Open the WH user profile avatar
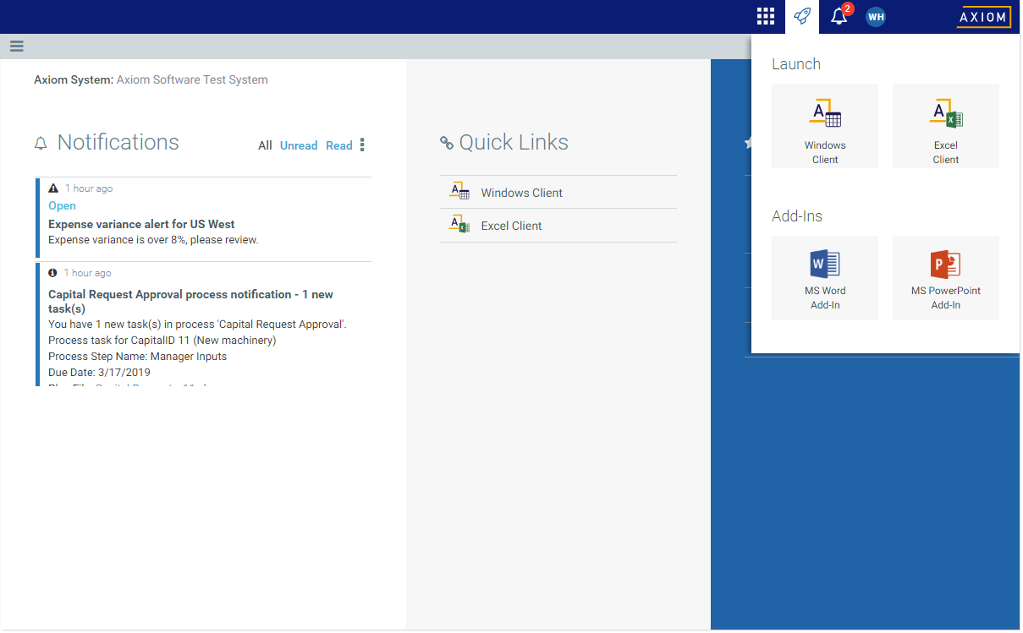1023x633 pixels. 876,17
